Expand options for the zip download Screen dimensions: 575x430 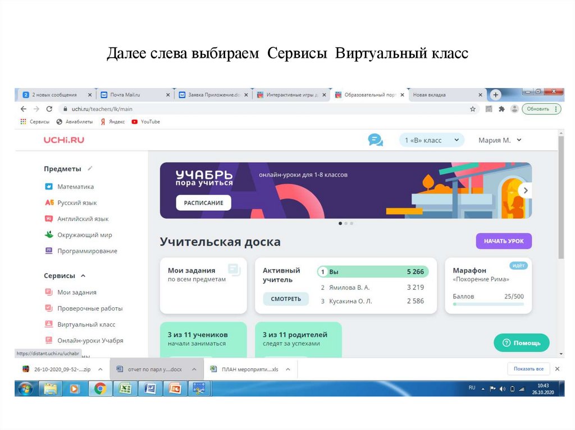pyautogui.click(x=100, y=369)
